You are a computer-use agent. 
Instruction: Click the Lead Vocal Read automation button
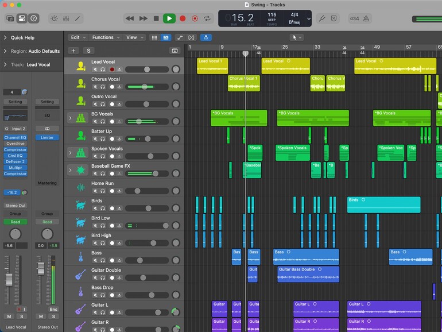15,222
